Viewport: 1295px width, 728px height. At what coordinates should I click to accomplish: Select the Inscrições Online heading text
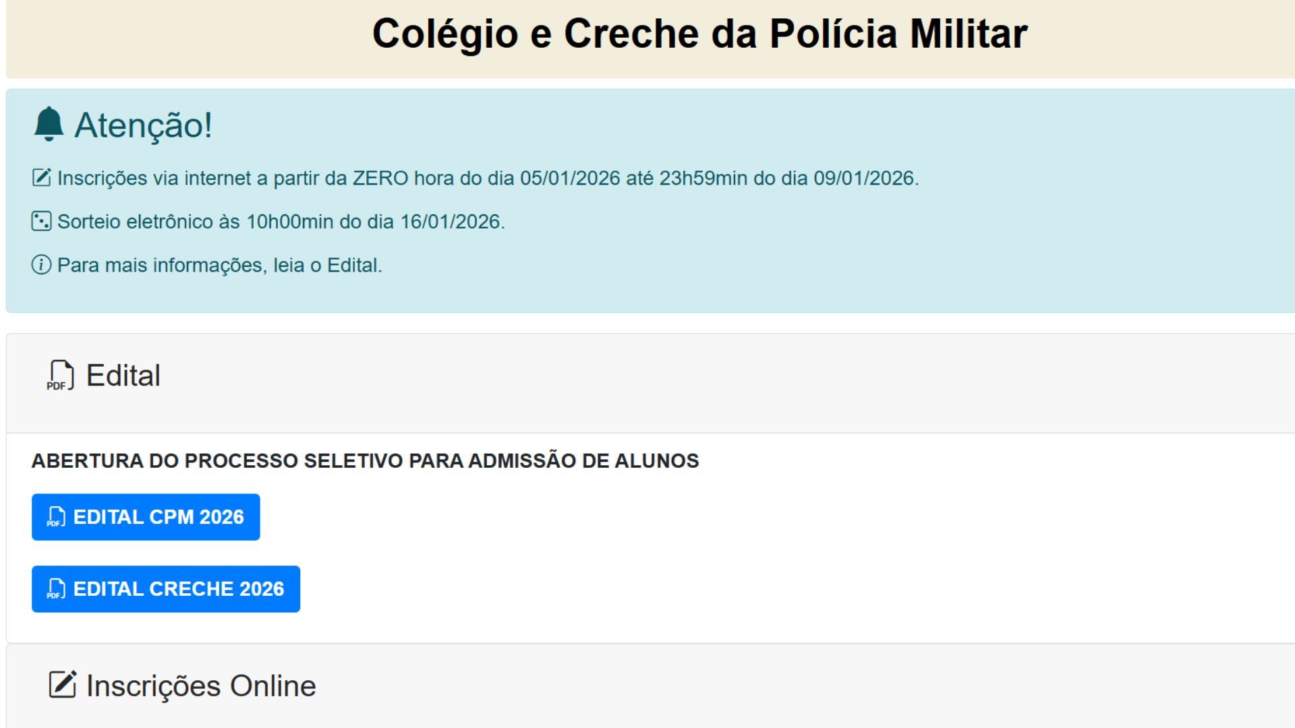[201, 686]
